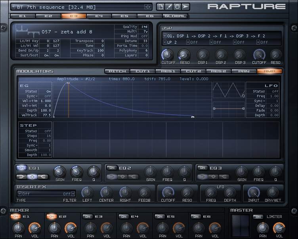The width and height of the screenshot is (298, 239).
Task: Select high shelf shape for EQ 1
Action: [x=43, y=177]
